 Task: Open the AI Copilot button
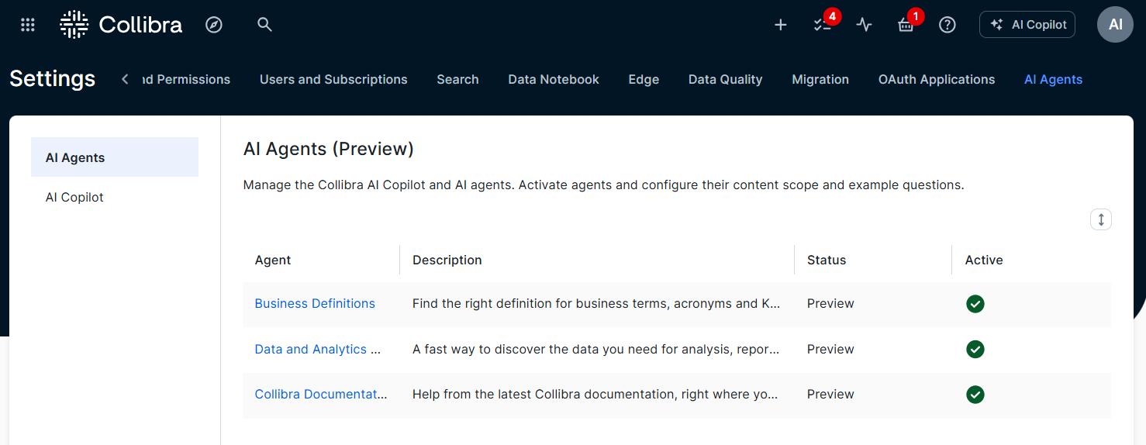tap(1027, 25)
